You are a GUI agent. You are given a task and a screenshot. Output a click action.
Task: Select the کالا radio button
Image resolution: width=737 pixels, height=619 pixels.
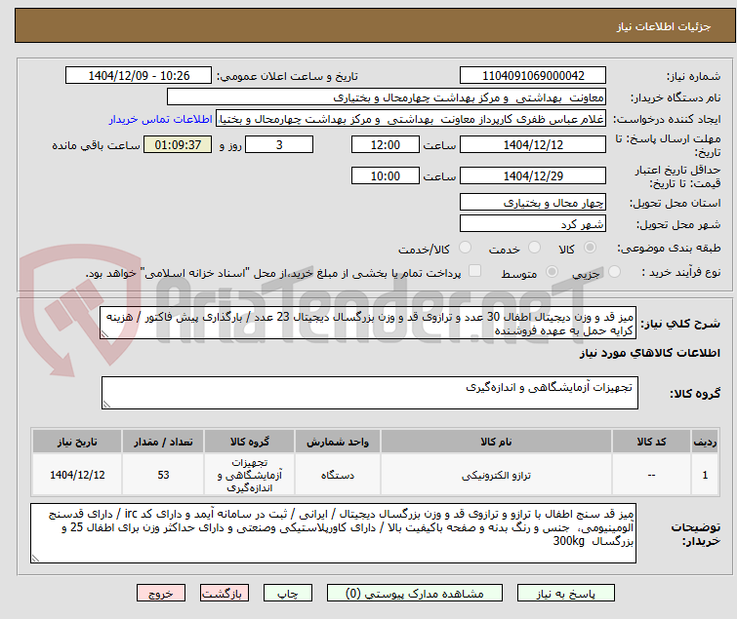click(590, 248)
